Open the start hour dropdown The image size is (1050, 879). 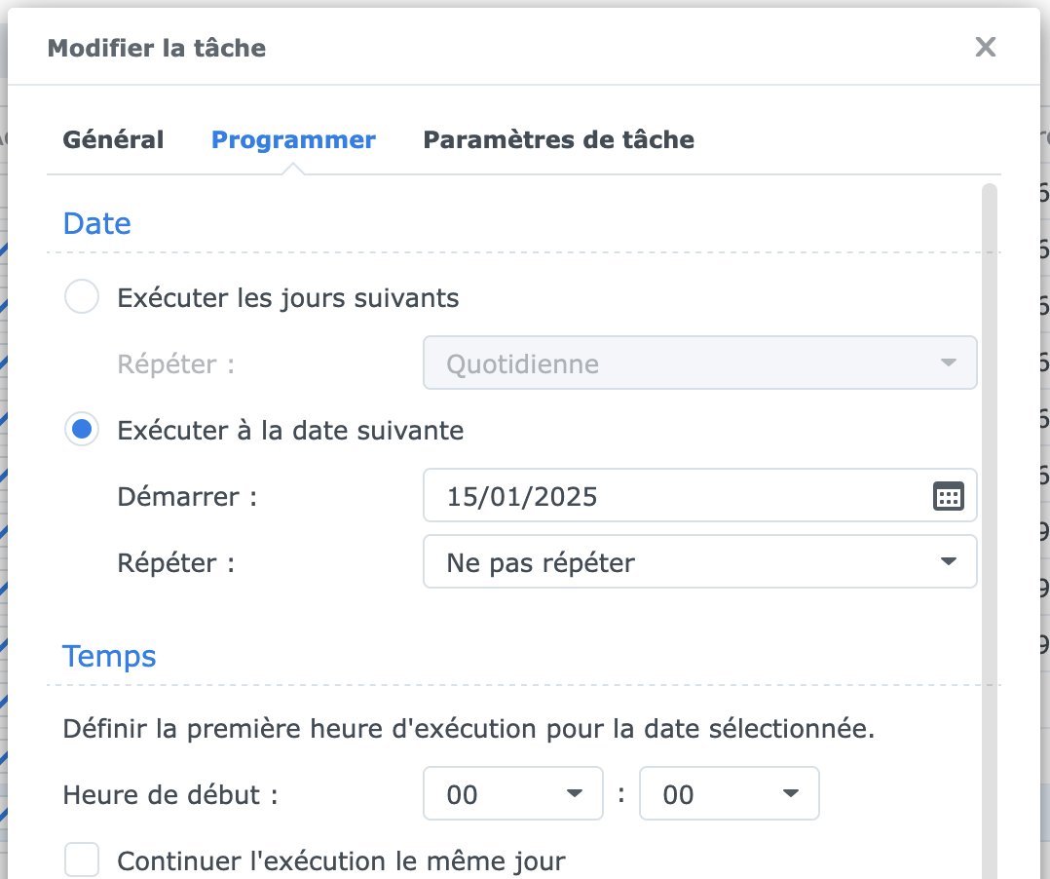[512, 795]
